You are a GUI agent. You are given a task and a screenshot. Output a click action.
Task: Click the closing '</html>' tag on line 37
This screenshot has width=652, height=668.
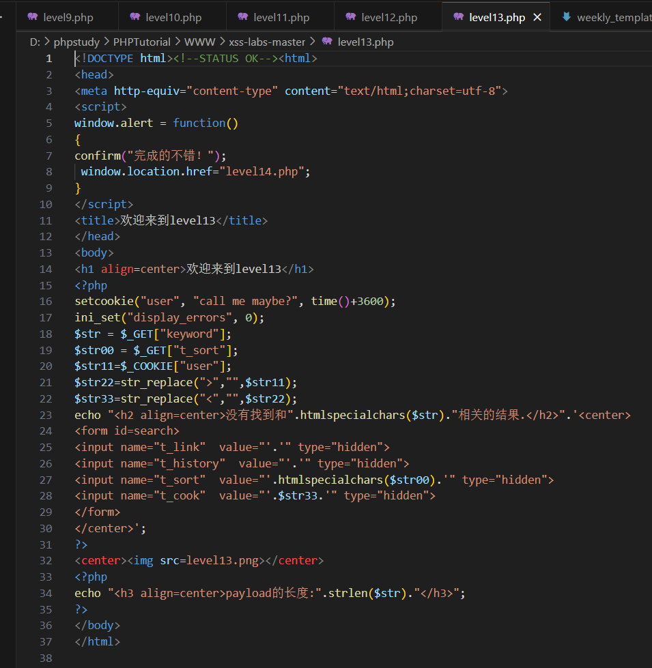click(x=97, y=641)
